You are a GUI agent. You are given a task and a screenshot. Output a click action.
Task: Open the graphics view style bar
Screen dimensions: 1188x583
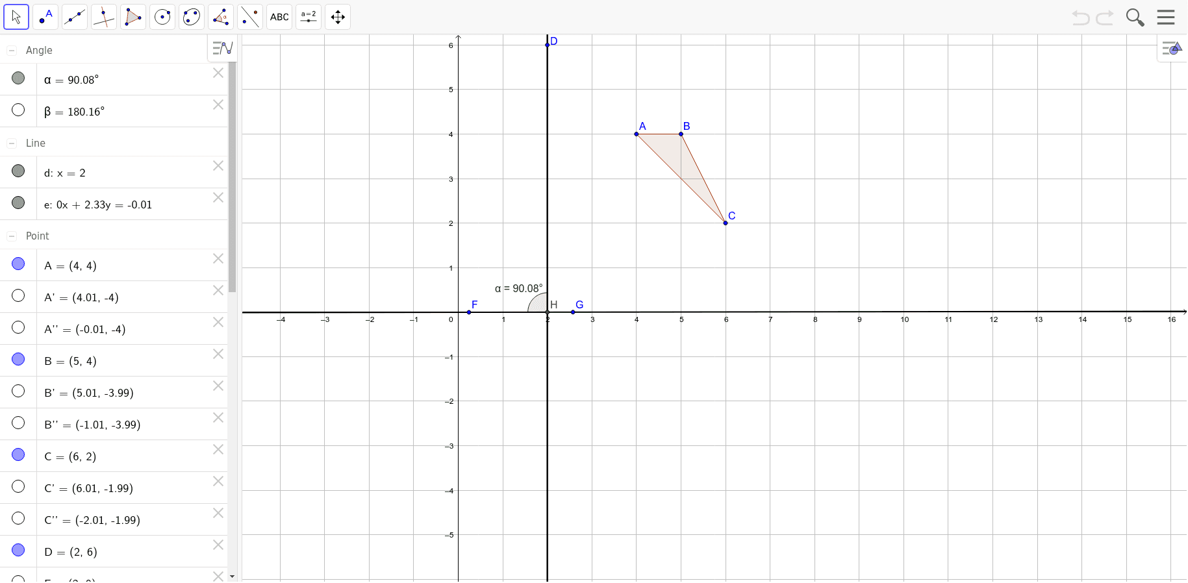tap(1172, 48)
